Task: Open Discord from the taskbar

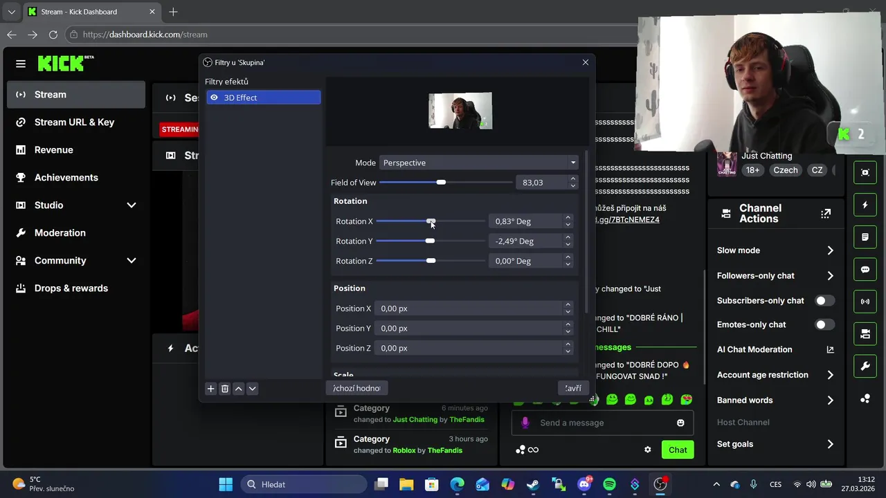Action: [x=584, y=484]
